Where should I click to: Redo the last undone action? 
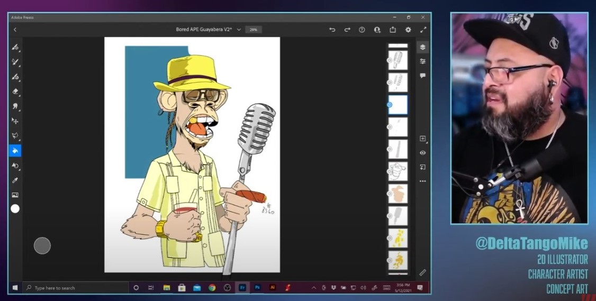pyautogui.click(x=347, y=30)
